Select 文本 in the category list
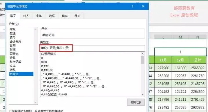The width and height of the screenshot is (208, 112). pos(21,66)
